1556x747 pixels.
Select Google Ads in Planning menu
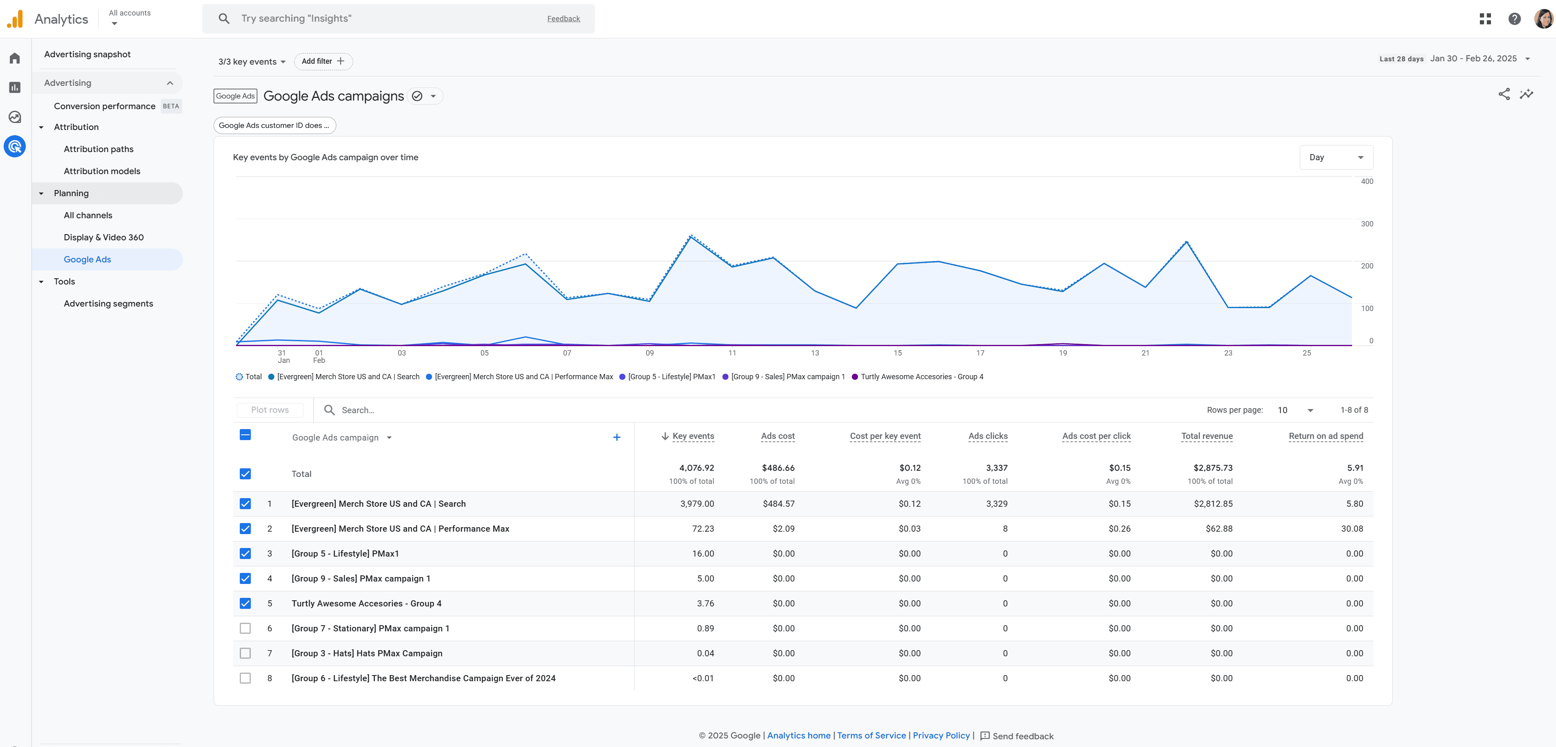(x=108, y=259)
